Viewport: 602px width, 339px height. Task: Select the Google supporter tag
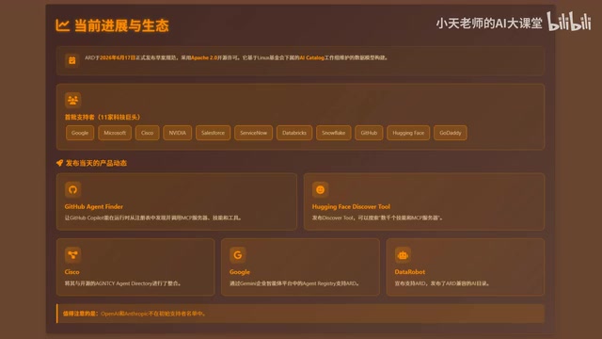point(80,133)
